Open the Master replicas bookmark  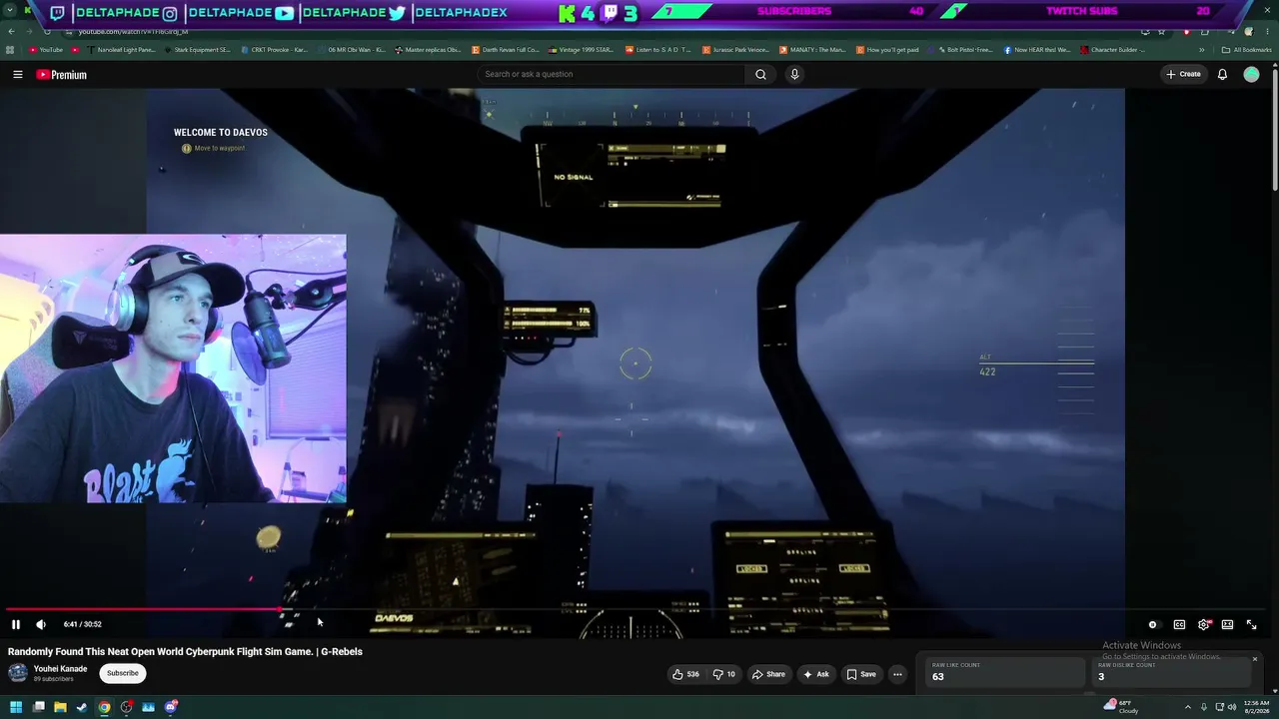pyautogui.click(x=429, y=50)
